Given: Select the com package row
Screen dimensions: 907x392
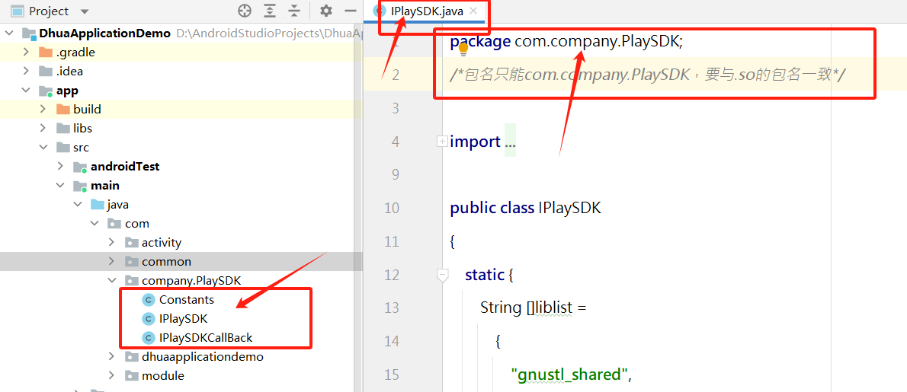Looking at the screenshot, I should pyautogui.click(x=181, y=224).
